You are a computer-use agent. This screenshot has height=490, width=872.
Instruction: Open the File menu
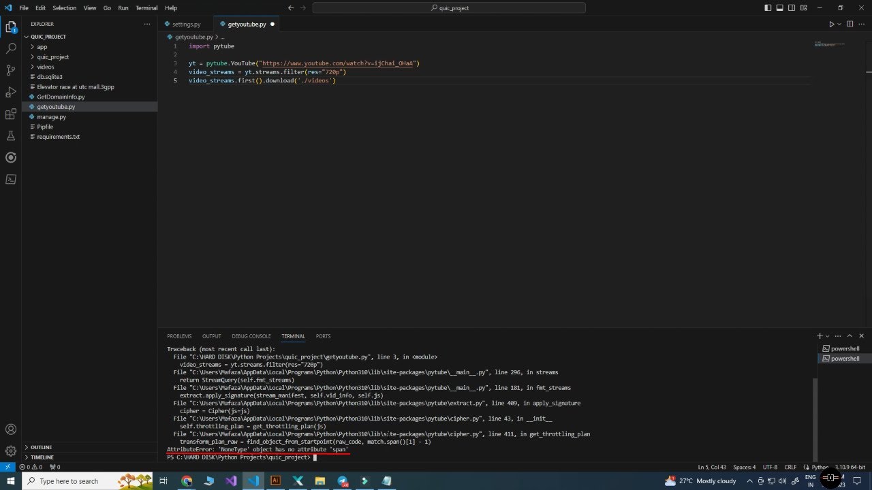[24, 8]
